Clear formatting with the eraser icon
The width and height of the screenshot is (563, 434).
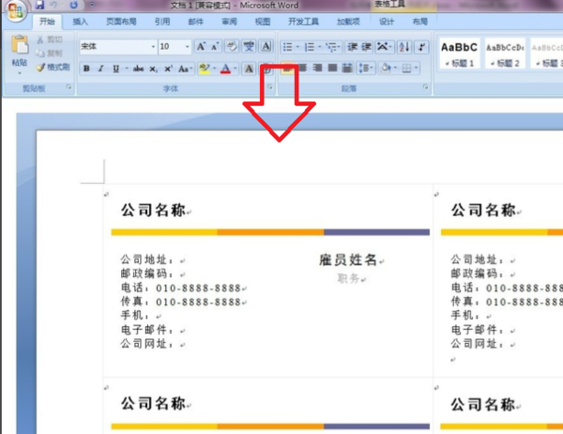click(x=232, y=46)
